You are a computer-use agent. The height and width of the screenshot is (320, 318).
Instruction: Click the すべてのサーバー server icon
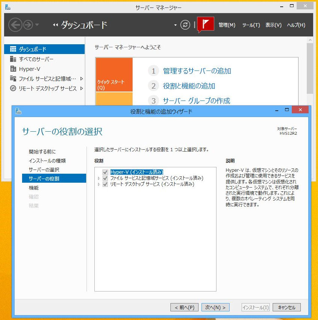(x=13, y=59)
